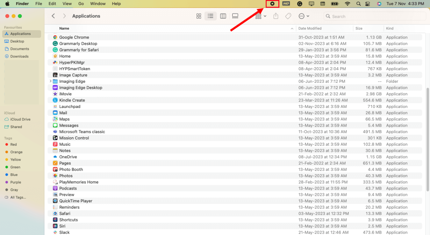Select the Messages app icon

[55, 125]
